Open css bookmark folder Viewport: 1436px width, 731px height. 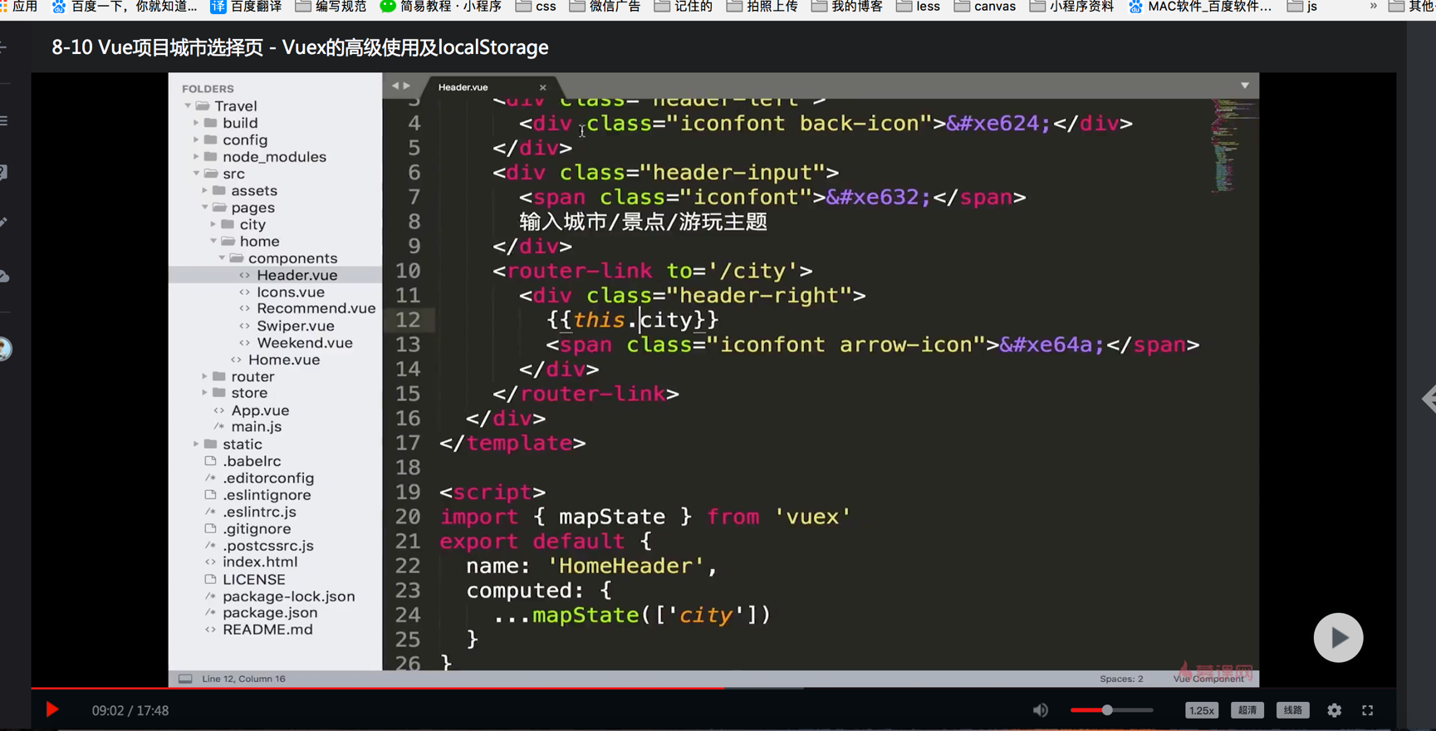tap(537, 7)
